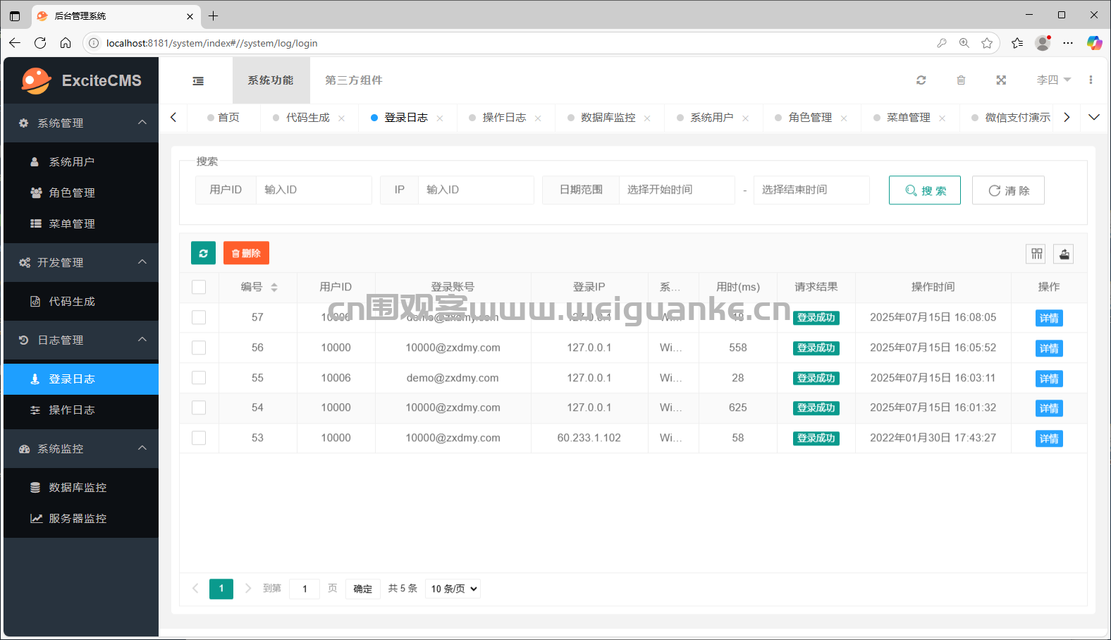This screenshot has height=640, width=1111.
Task: Click the green table refresh icon button
Action: 203,253
